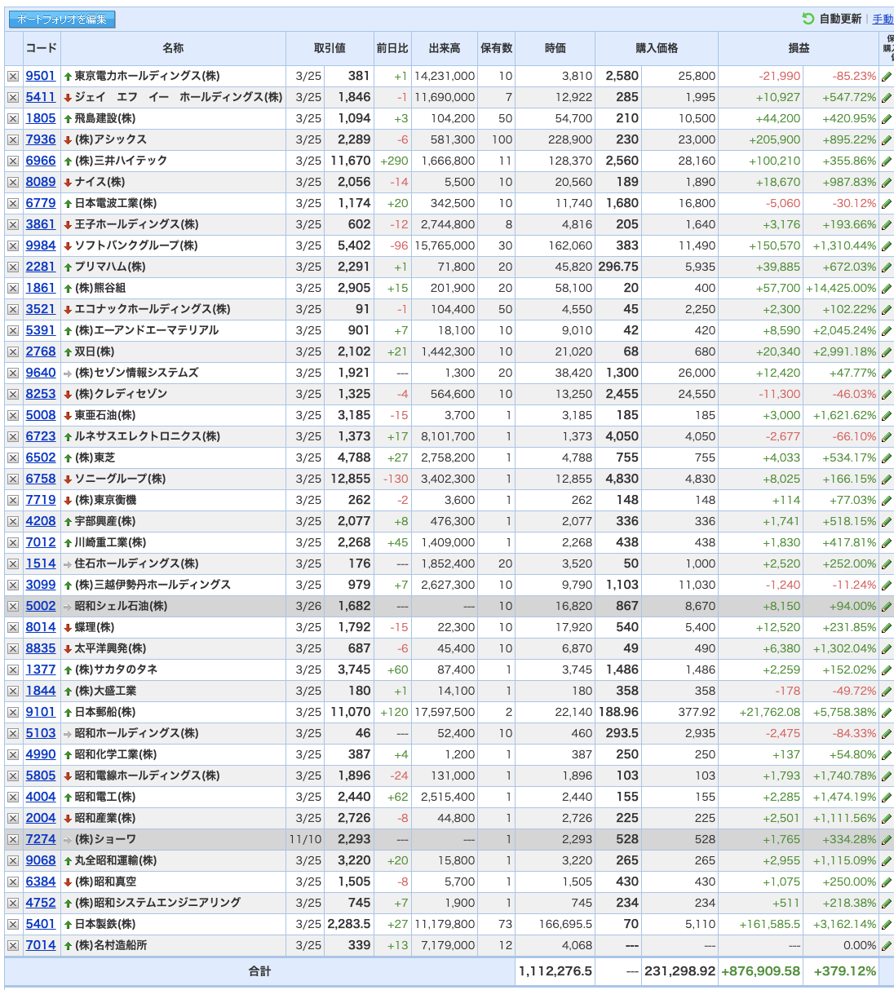Viewport: 894px width, 990px height.
Task: Click the name ルネサスエレクトロニクス(株)
Action: [x=148, y=436]
